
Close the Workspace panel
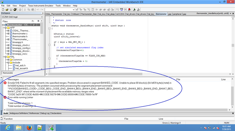(43, 13)
